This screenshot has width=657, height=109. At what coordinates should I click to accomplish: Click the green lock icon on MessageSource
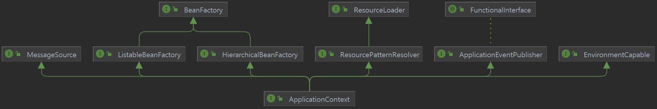tap(18, 54)
